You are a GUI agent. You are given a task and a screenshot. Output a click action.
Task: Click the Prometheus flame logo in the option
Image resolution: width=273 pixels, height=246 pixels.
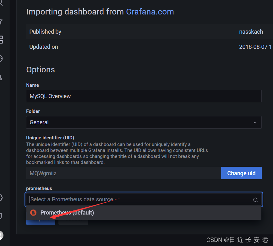click(33, 213)
